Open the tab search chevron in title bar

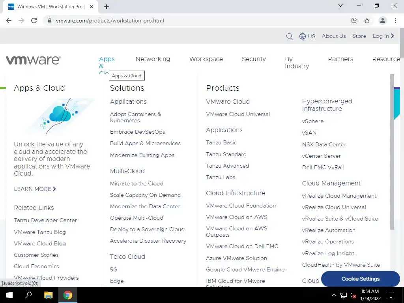[340, 6]
